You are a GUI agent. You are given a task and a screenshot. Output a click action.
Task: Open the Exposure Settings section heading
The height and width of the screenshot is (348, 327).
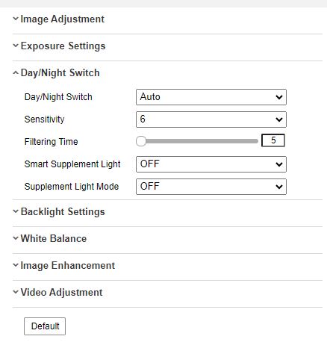(63, 46)
